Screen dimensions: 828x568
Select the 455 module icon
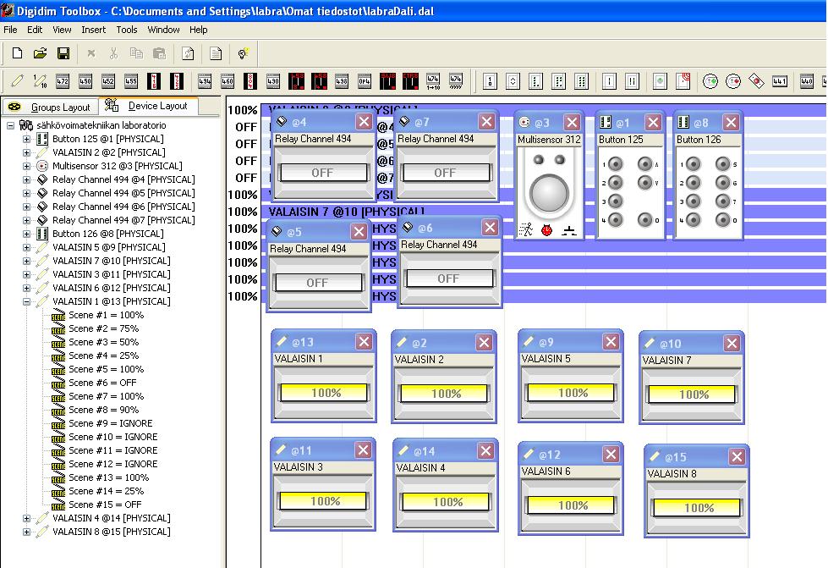coord(130,81)
